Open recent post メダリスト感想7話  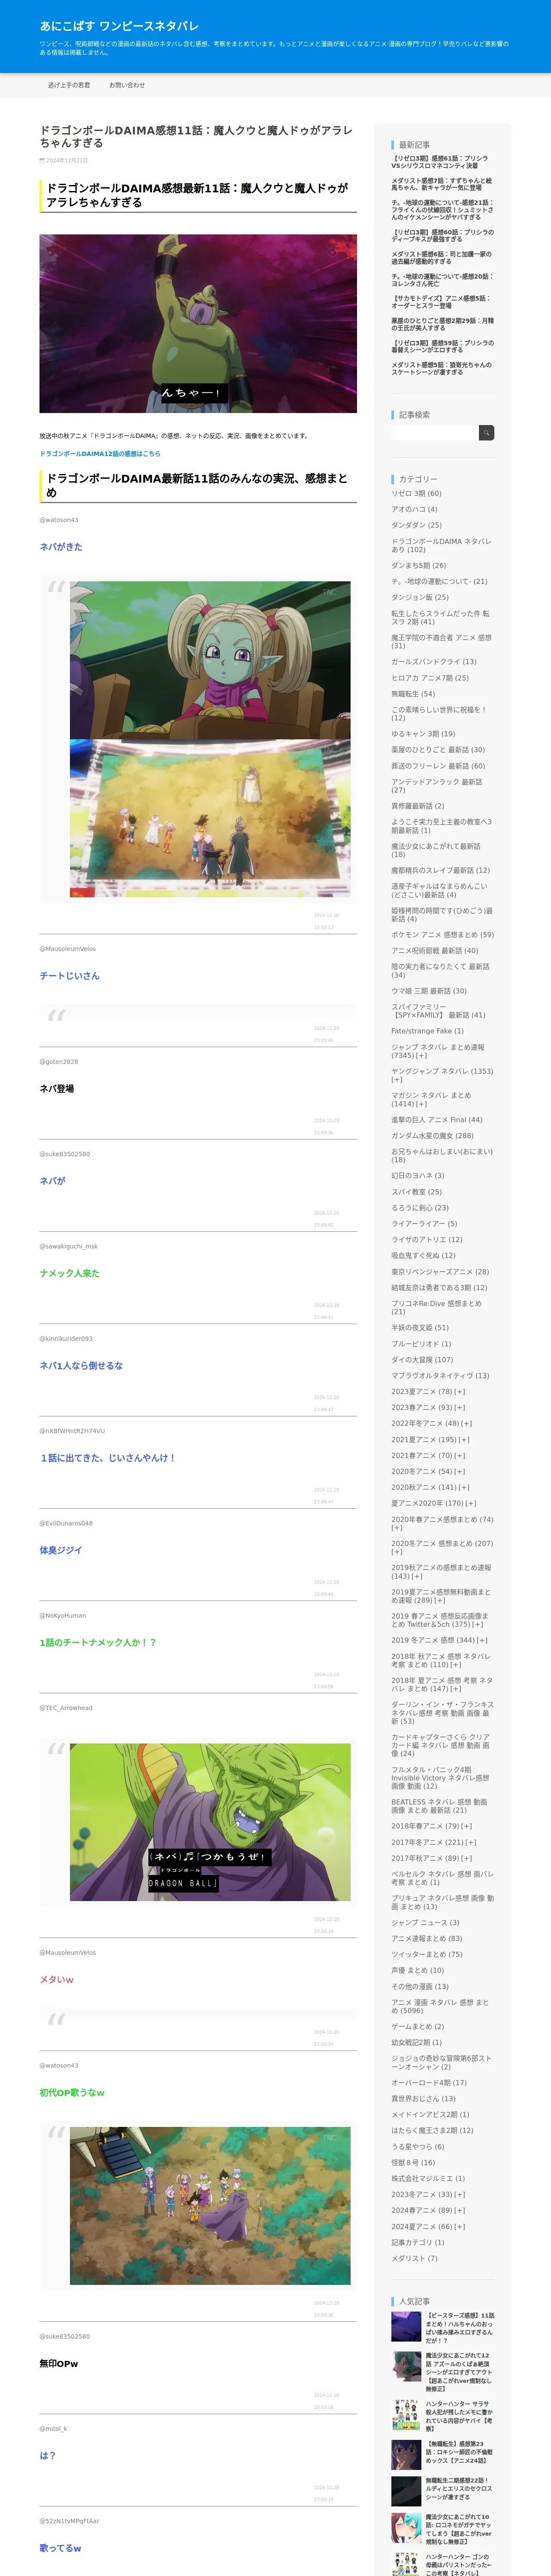(x=441, y=184)
